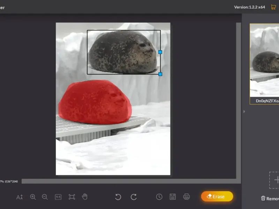Collapse the right panel with arrow

tap(244, 111)
